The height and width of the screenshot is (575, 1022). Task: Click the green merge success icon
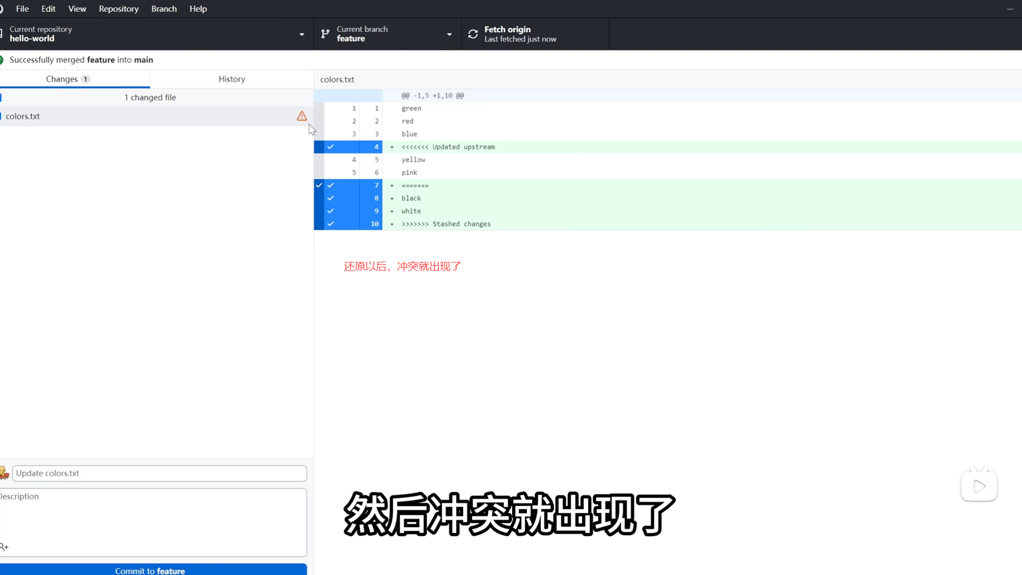pyautogui.click(x=2, y=60)
